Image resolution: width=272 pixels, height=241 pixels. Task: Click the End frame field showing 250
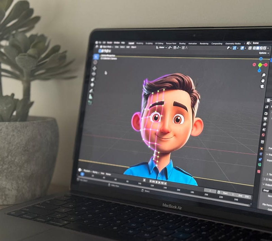pos(244,196)
